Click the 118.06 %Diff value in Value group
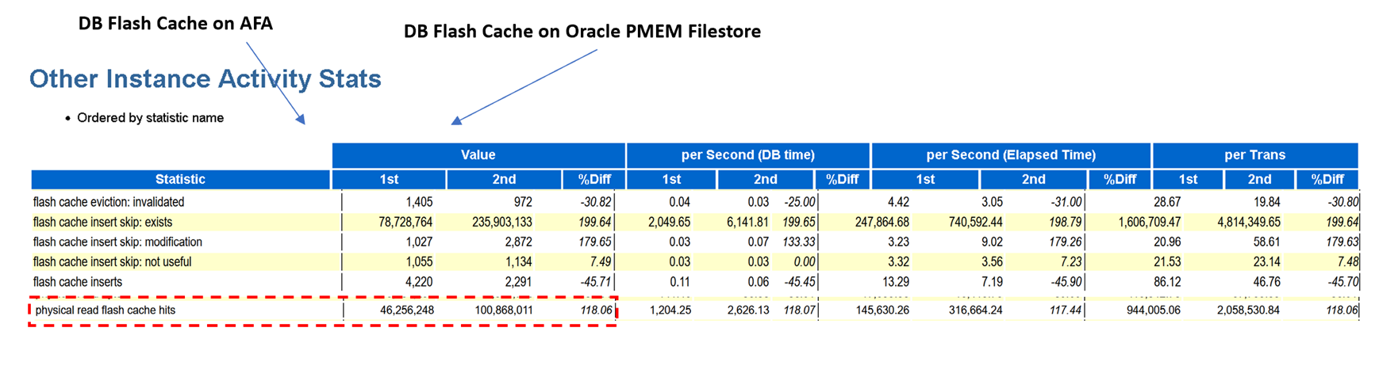1379x381 pixels. (596, 311)
